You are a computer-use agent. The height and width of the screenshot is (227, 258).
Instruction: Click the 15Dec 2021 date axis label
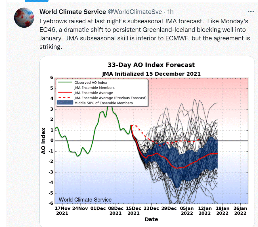[133, 211]
